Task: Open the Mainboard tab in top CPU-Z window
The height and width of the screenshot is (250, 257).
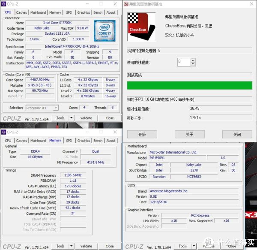Action: pyautogui.click(x=38, y=12)
